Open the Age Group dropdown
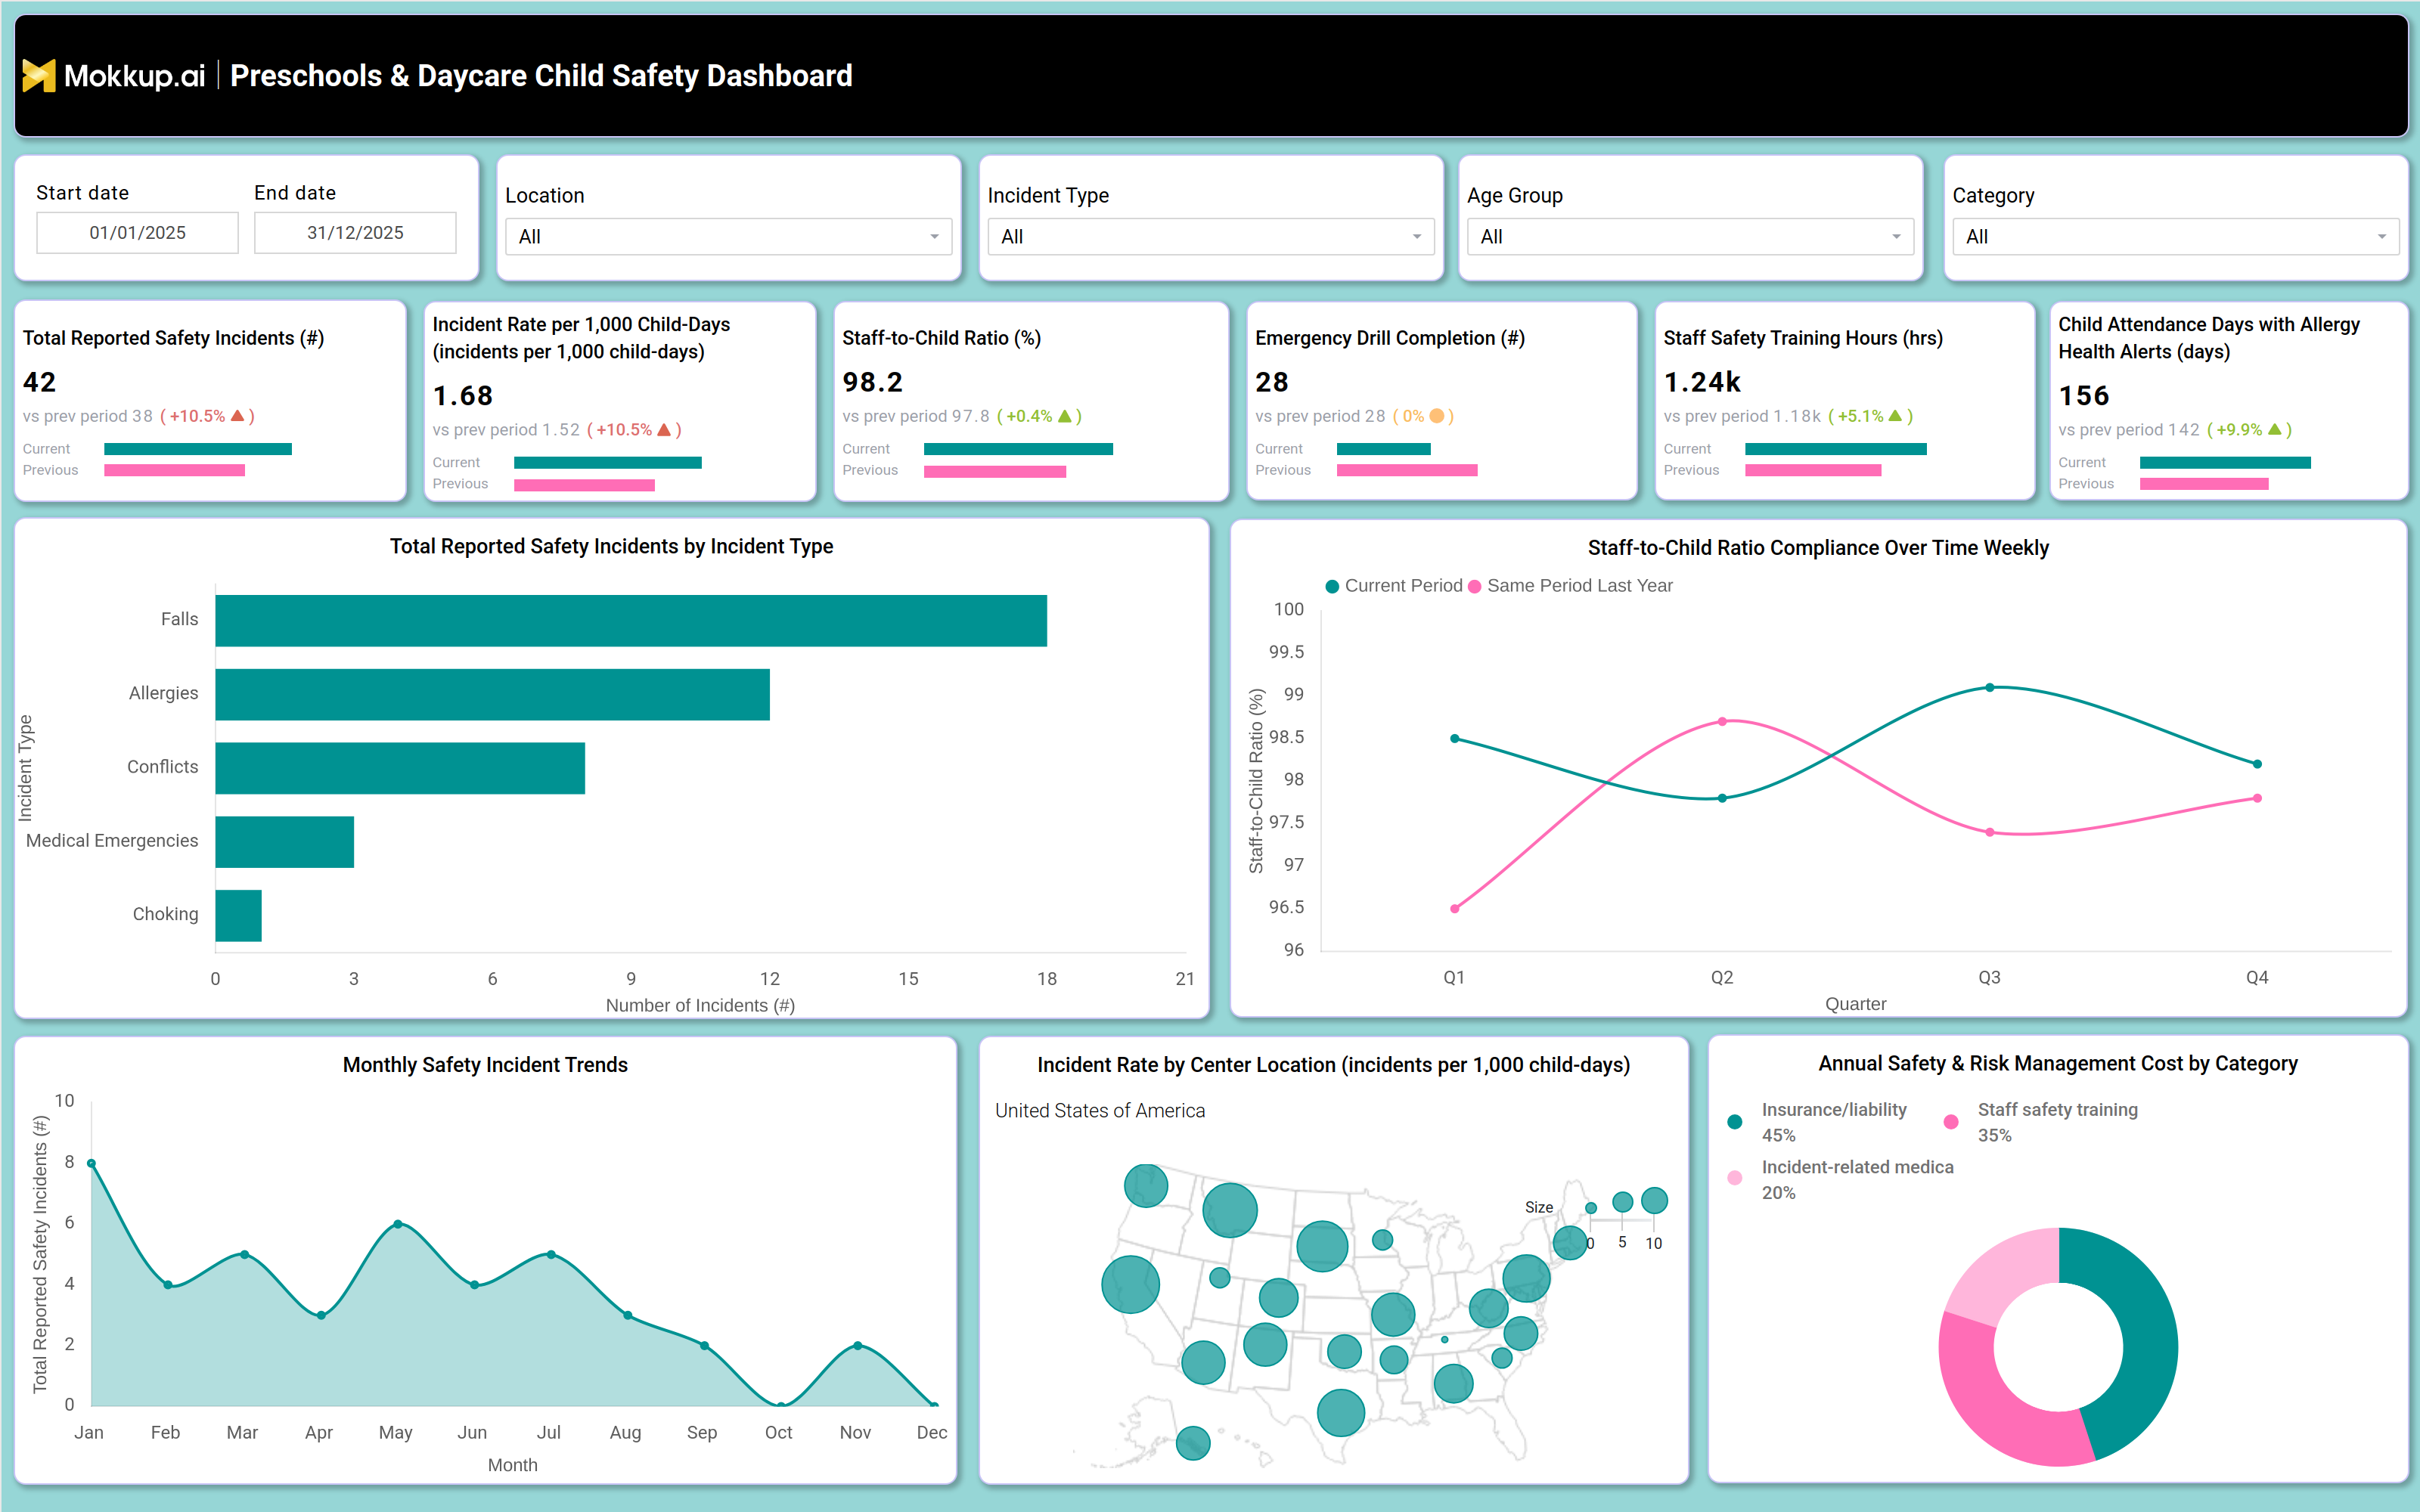The width and height of the screenshot is (2420, 1512). [x=1690, y=237]
